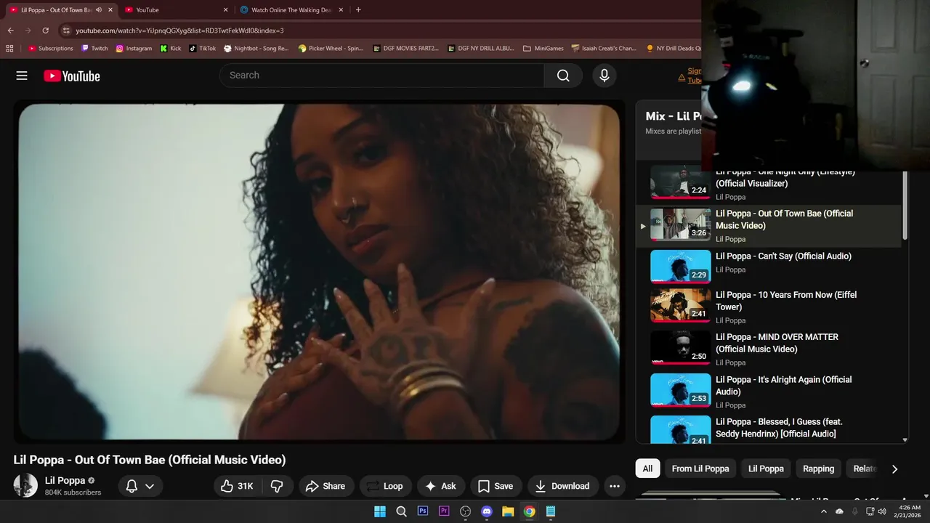The width and height of the screenshot is (930, 523).
Task: Open the Instagram bookmark
Action: pyautogui.click(x=134, y=49)
